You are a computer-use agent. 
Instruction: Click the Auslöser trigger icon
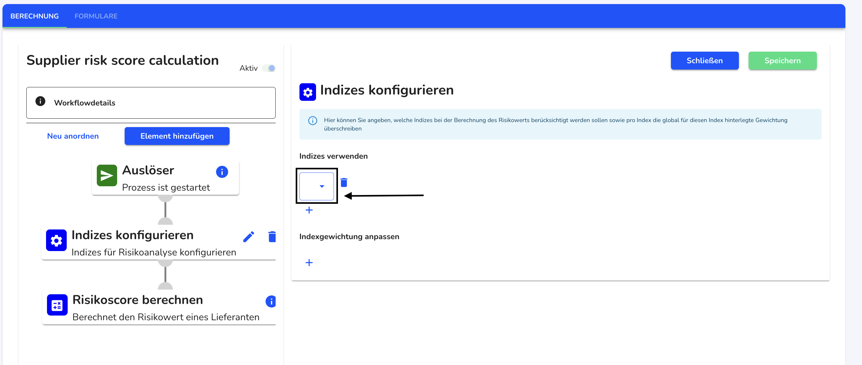[106, 175]
